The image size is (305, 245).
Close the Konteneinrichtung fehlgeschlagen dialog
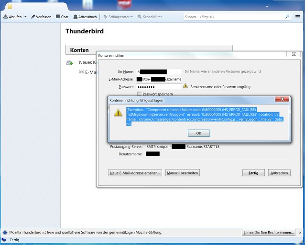[x=282, y=99]
